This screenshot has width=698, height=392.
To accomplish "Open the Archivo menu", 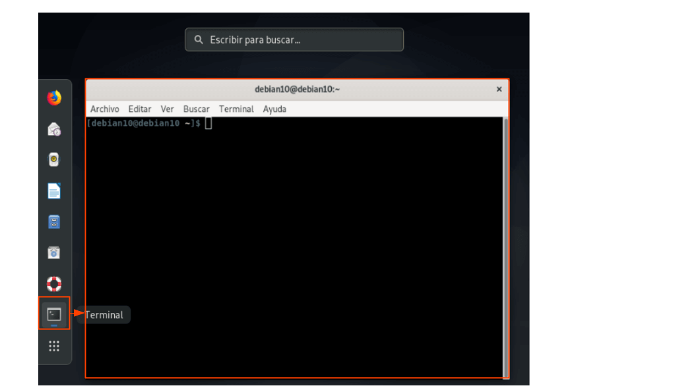I will pos(105,109).
